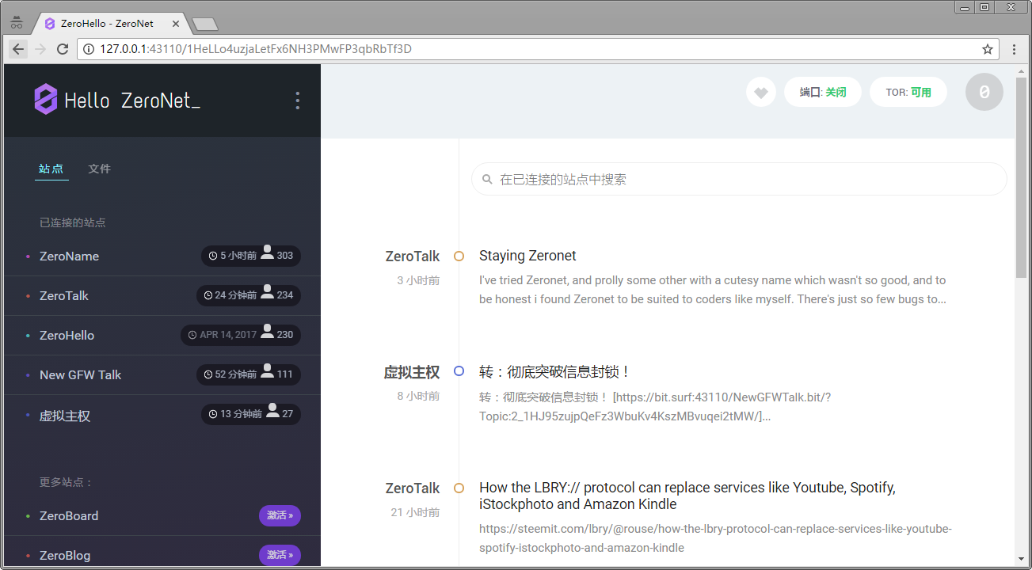Viewport: 1032px width, 570px height.
Task: Open the three-dot menu beside Hello ZeroNet
Action: tap(297, 101)
